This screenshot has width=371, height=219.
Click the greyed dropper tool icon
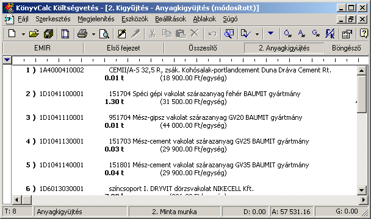point(135,33)
